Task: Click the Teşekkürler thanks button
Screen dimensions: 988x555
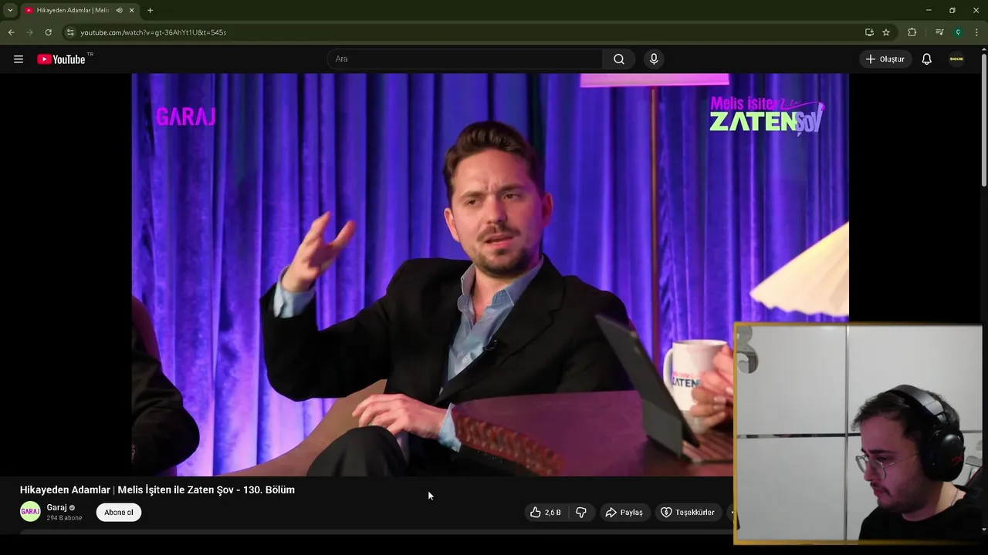Action: (x=688, y=513)
